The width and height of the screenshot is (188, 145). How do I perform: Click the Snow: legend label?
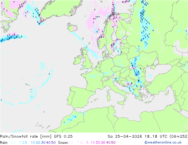tap(63, 143)
